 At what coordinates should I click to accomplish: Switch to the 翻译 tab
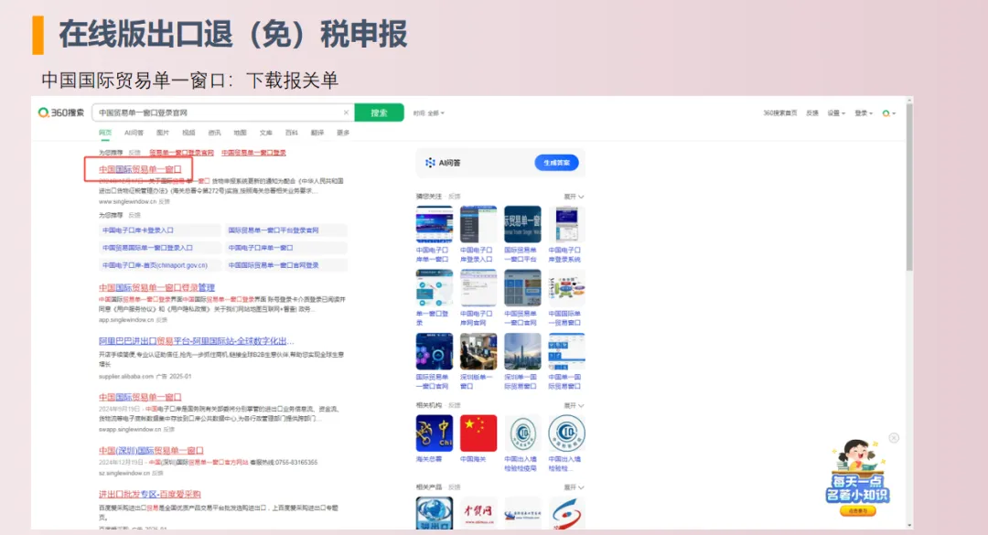[x=317, y=133]
